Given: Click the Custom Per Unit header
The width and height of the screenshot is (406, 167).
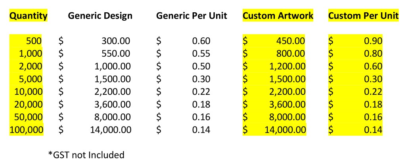Looking at the screenshot, I should click(363, 16).
